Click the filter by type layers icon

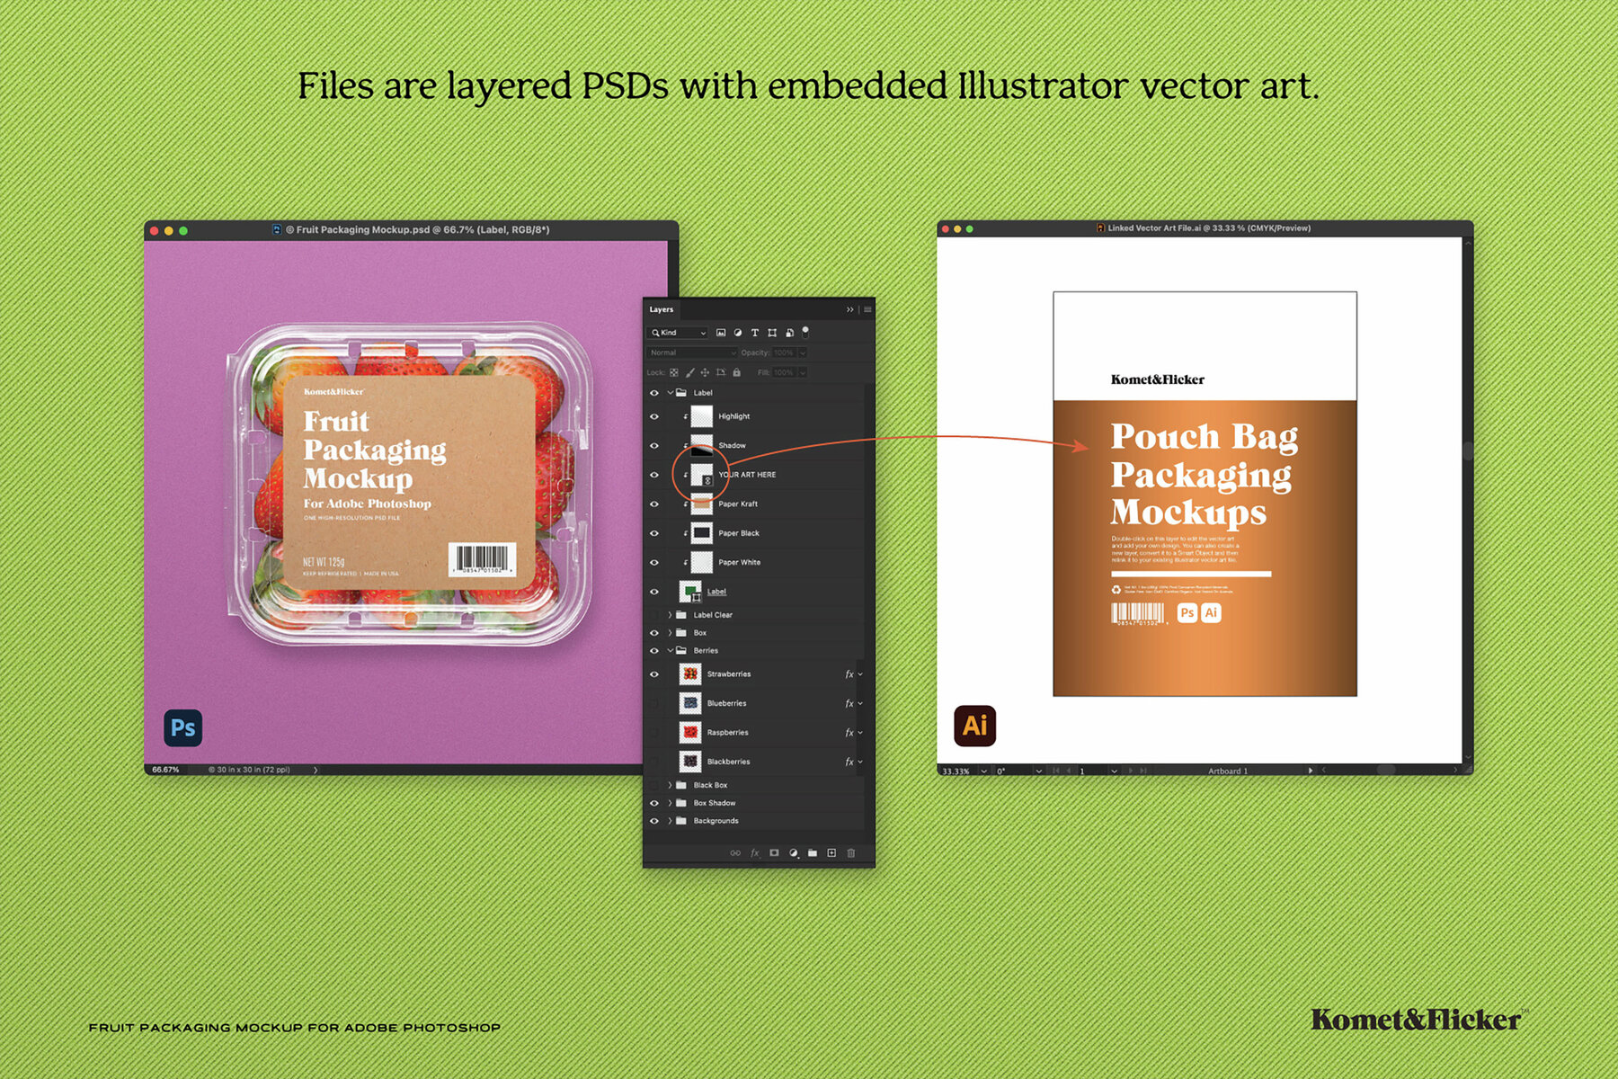click(755, 333)
